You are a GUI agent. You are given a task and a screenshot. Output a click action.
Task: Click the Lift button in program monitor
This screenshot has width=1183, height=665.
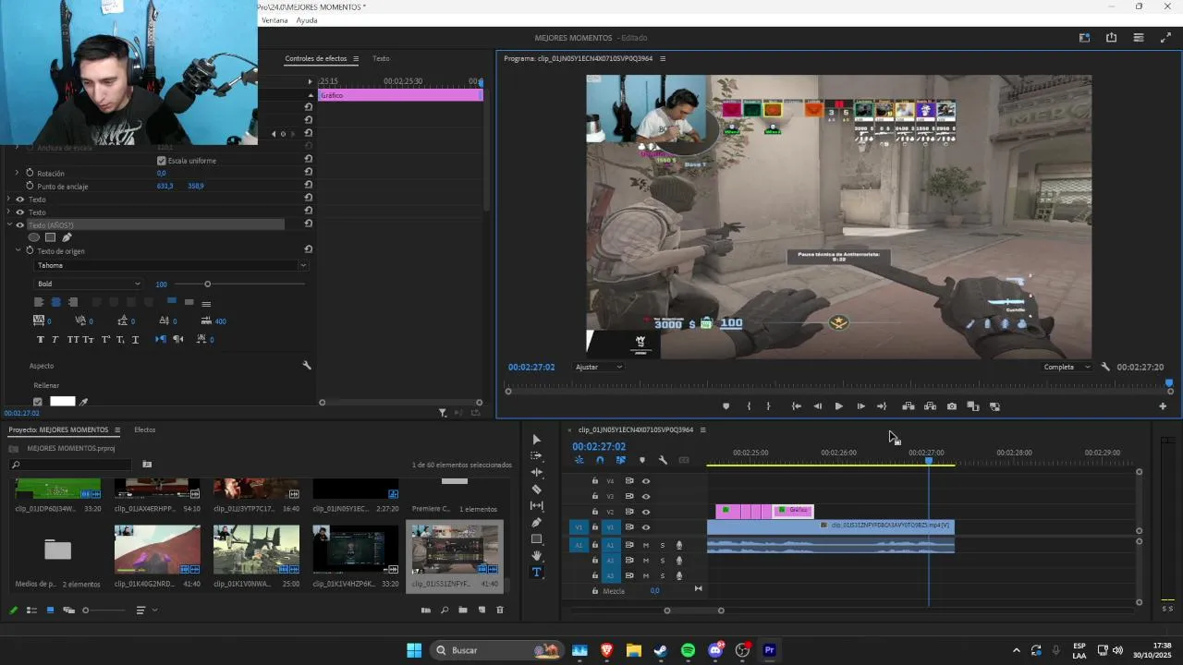tap(909, 406)
